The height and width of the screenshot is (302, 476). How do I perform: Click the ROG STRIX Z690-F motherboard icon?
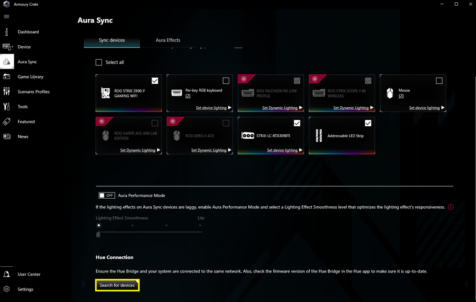[105, 93]
